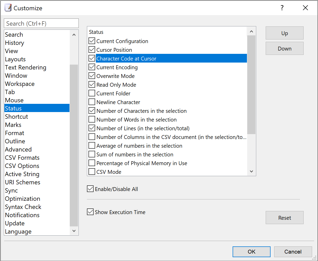Enable Percentage of Physical Memory in Use
Screen dimensions: 318x261
click(x=92, y=163)
